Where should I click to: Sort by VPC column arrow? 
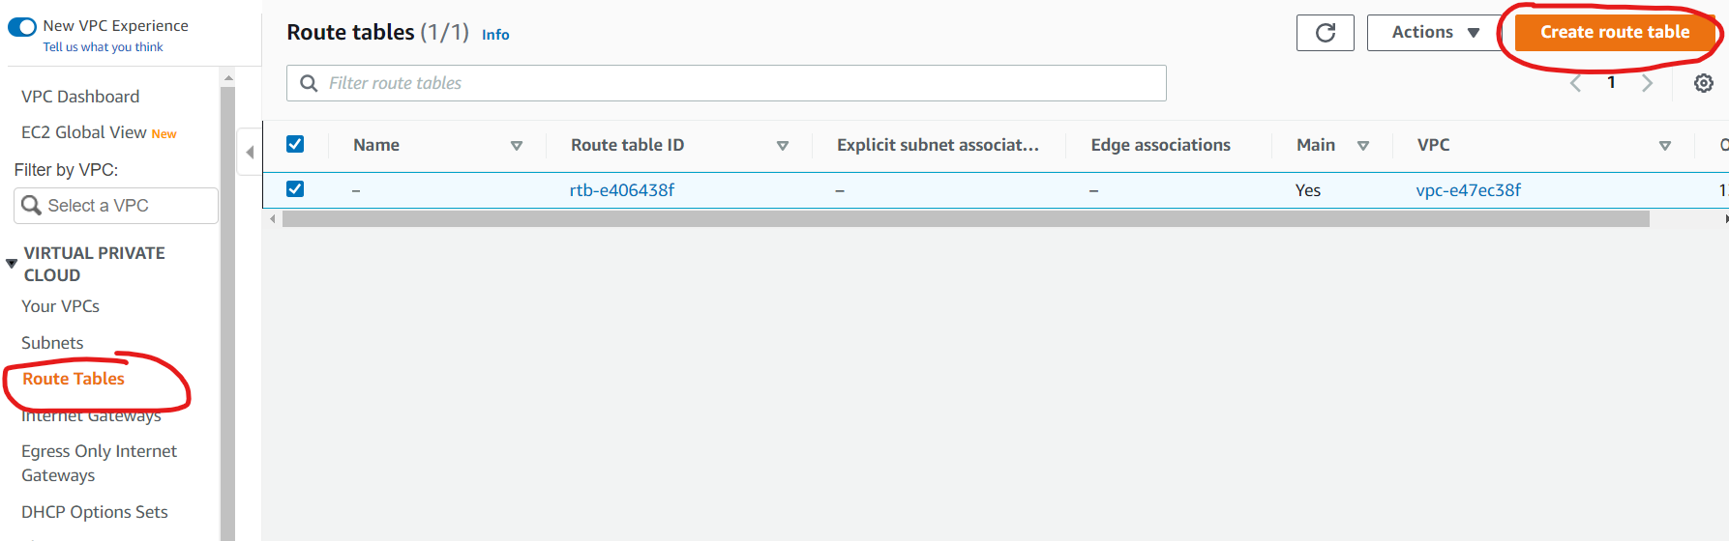(1665, 146)
